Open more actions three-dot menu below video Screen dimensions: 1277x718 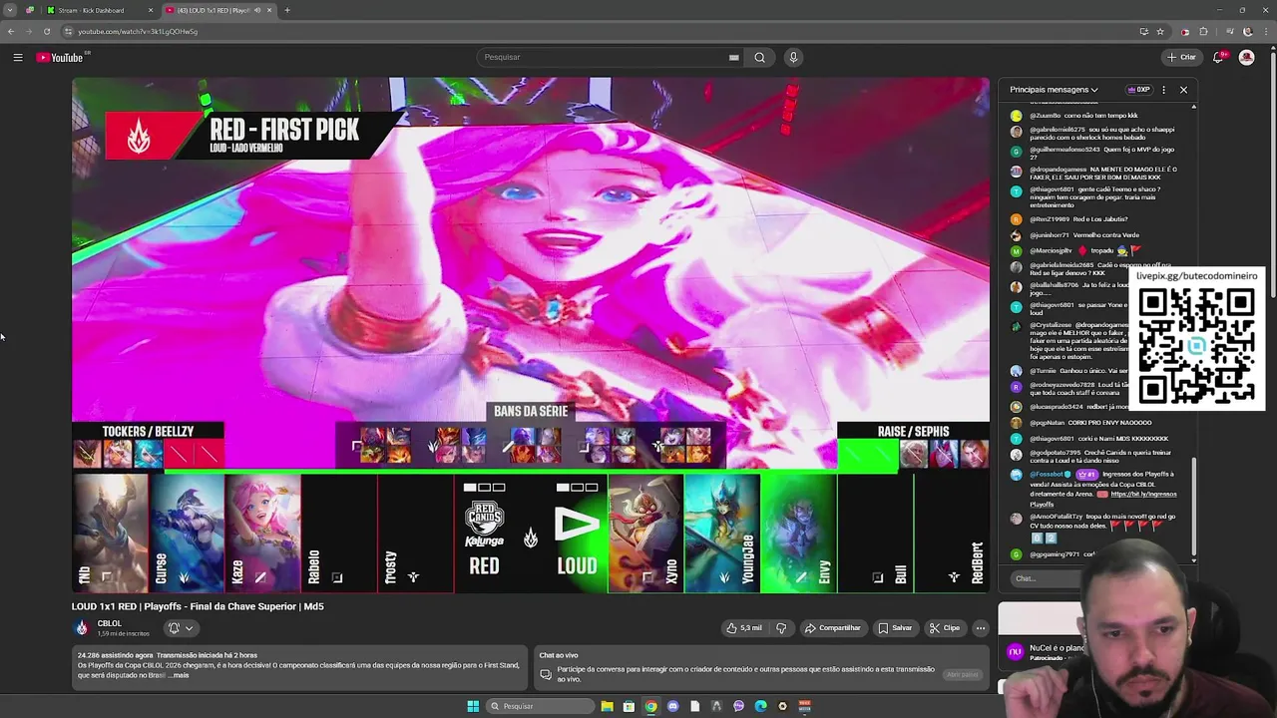981,628
